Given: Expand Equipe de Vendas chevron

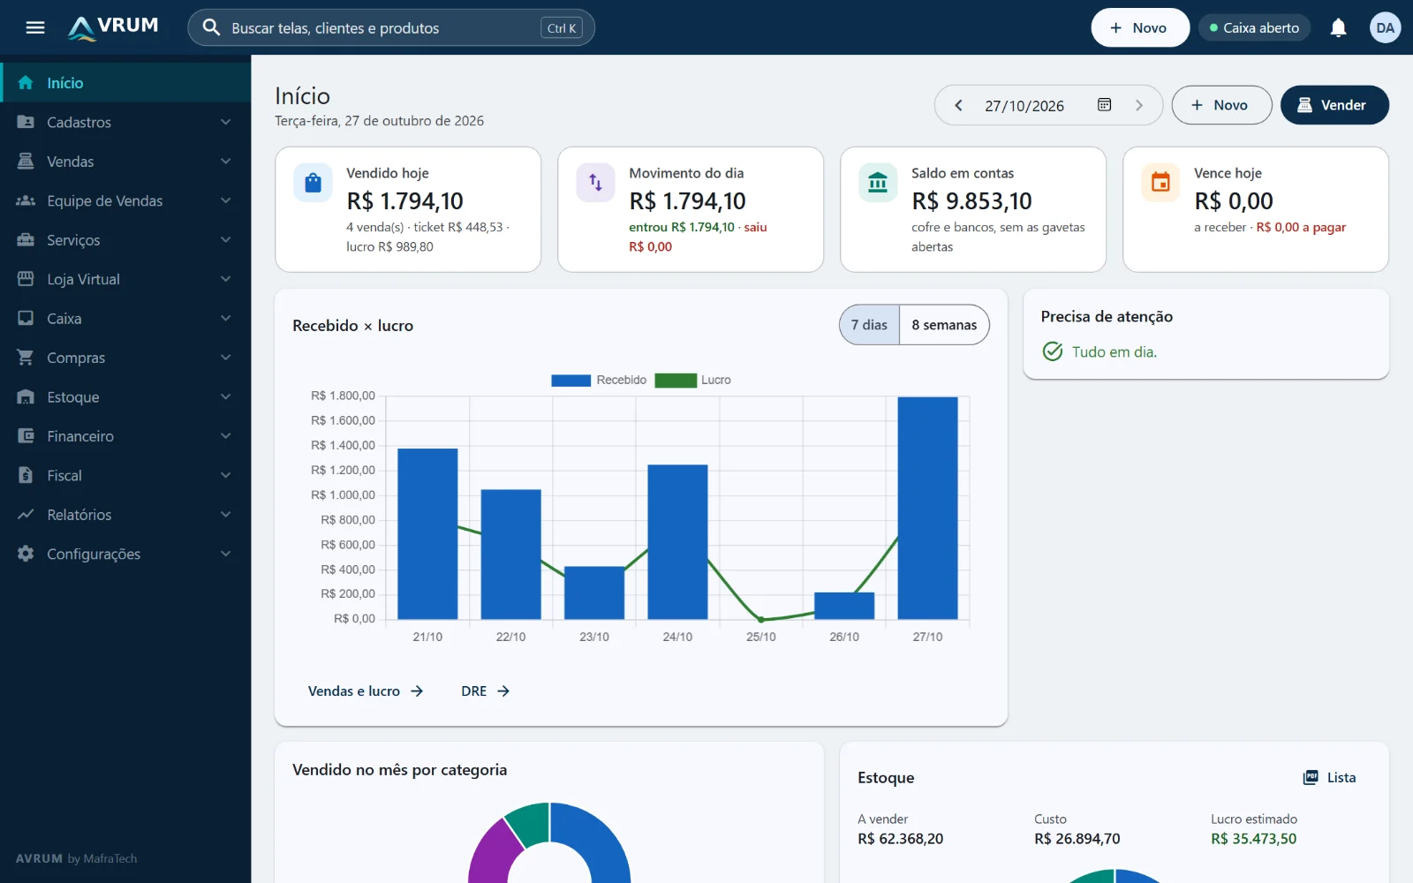Looking at the screenshot, I should tap(226, 200).
